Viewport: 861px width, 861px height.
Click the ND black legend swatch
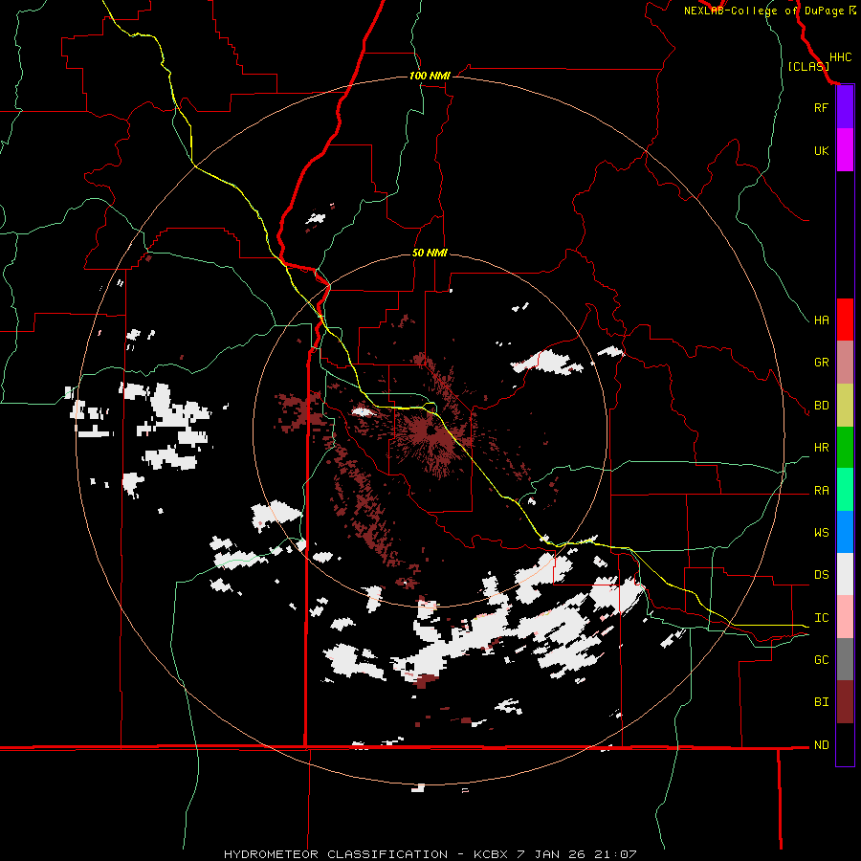coord(845,744)
